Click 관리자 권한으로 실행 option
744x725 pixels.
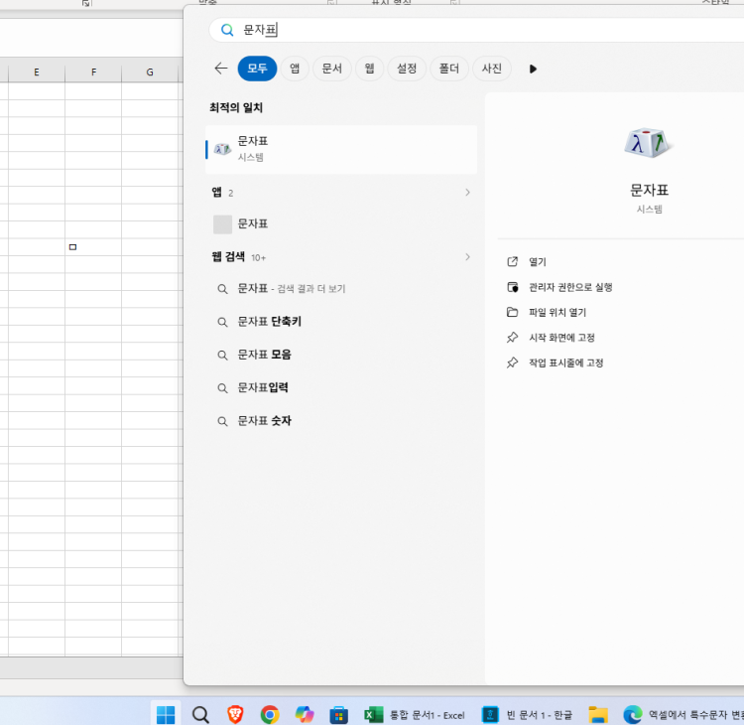point(570,287)
